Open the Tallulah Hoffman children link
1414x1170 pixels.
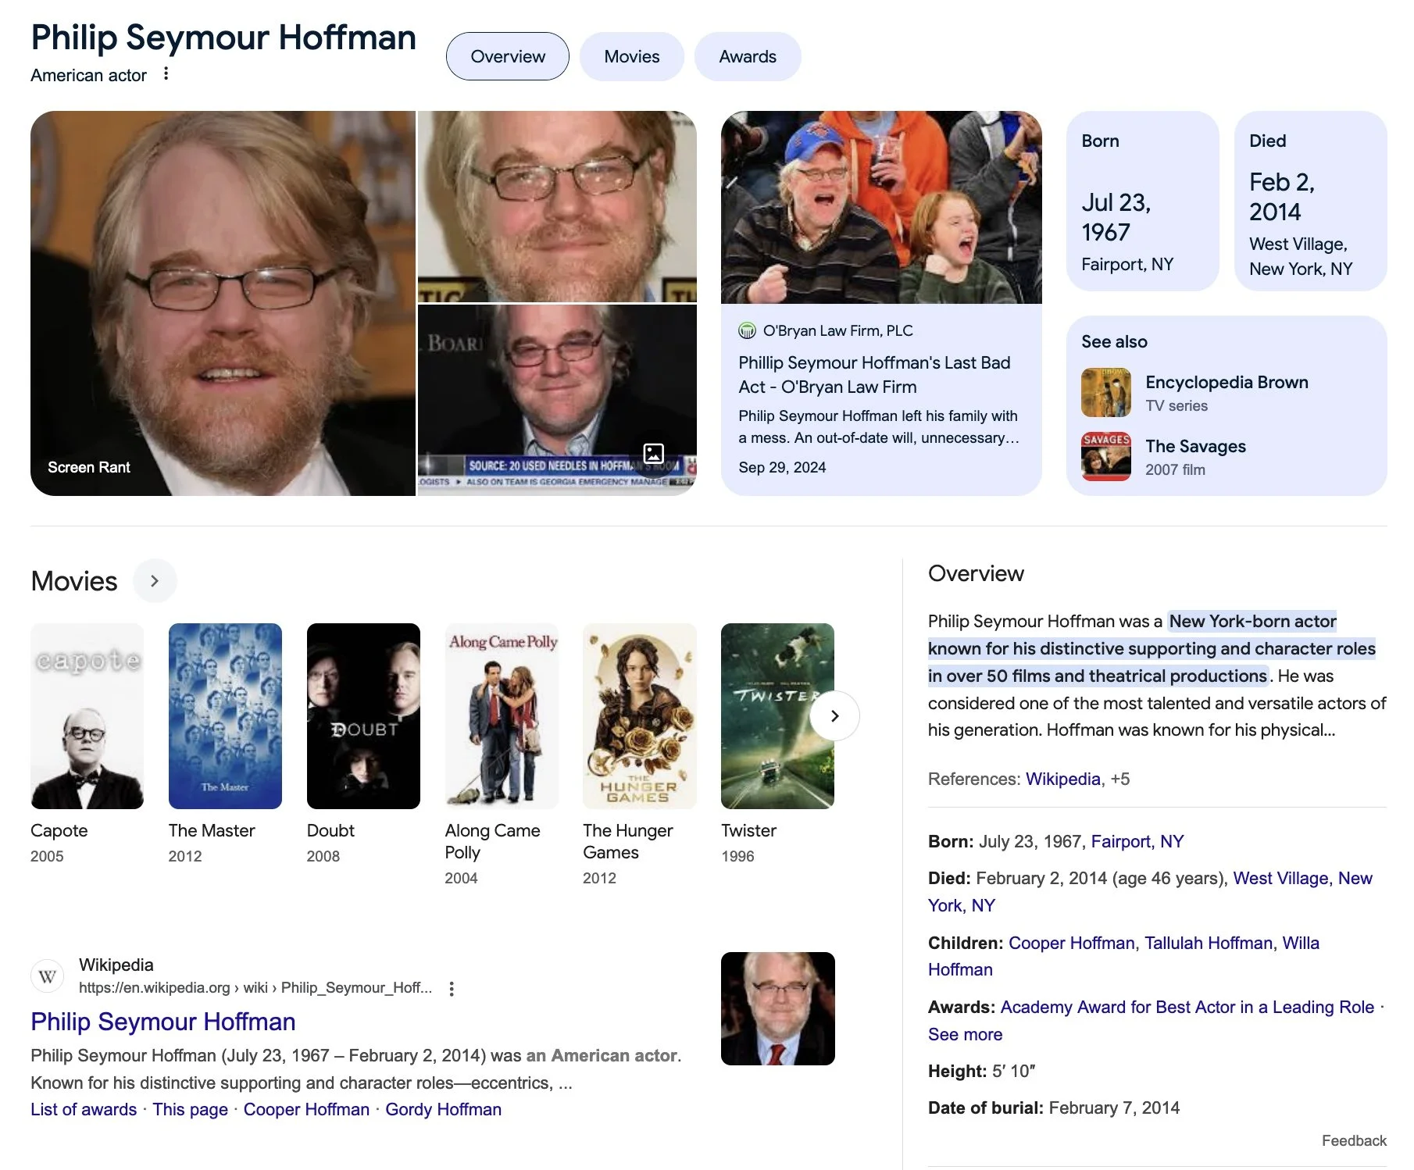tap(1209, 943)
